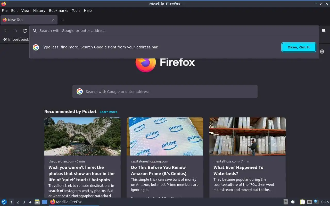
Task: Minimize the Firefox window
Action: (316, 4)
